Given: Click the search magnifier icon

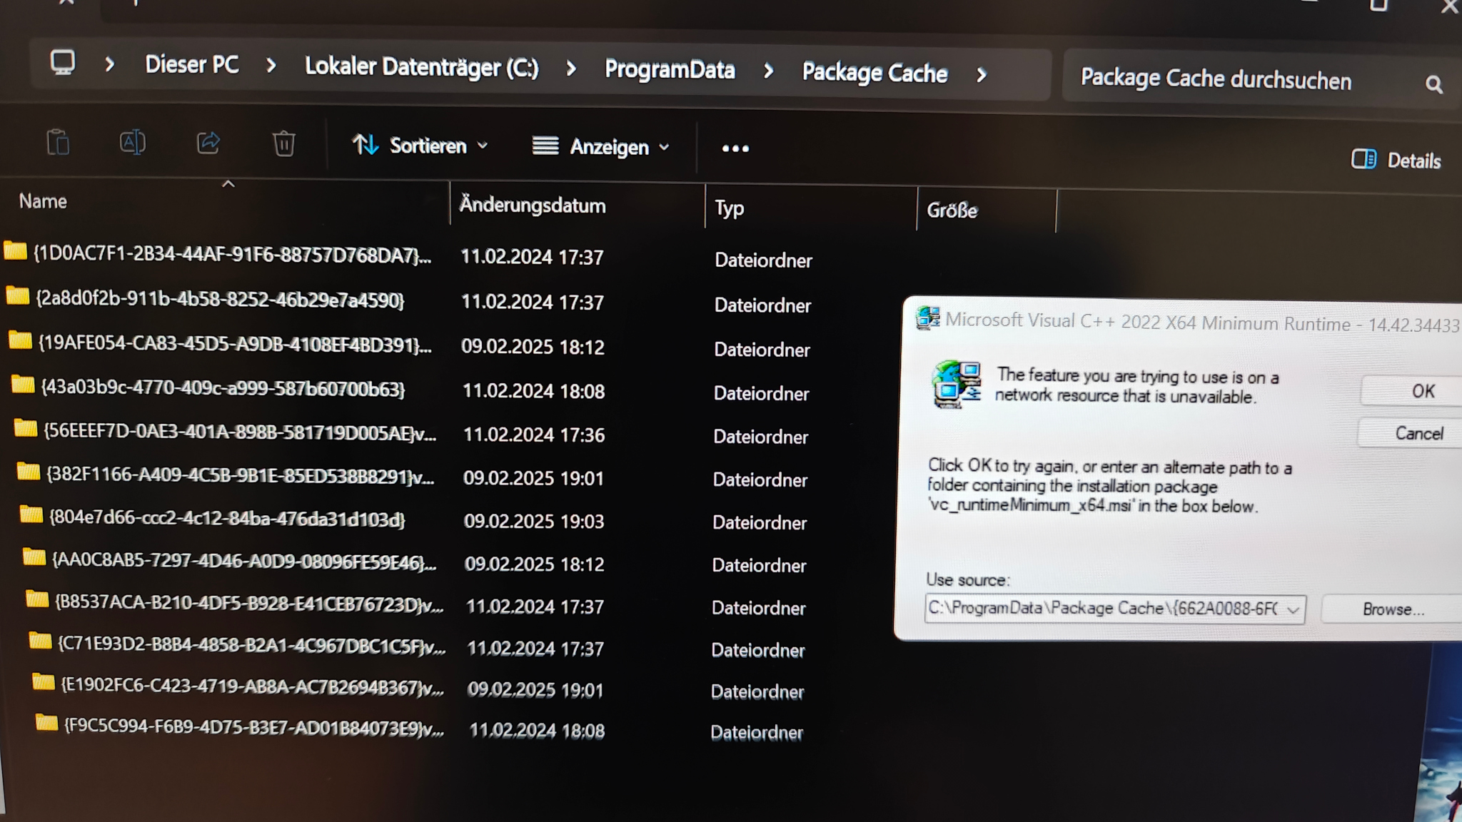Looking at the screenshot, I should tap(1433, 85).
